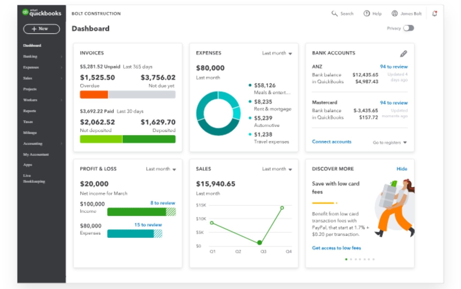Screen dimensions: 461x289
Task: Click the Q1 point on Sales chart
Action: [x=212, y=223]
